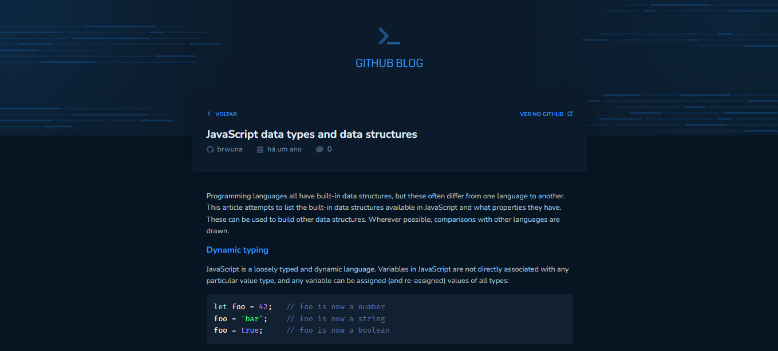Viewport: 778px width, 351px height.
Task: Click the 'let foo = 42;' code line
Action: (243, 307)
